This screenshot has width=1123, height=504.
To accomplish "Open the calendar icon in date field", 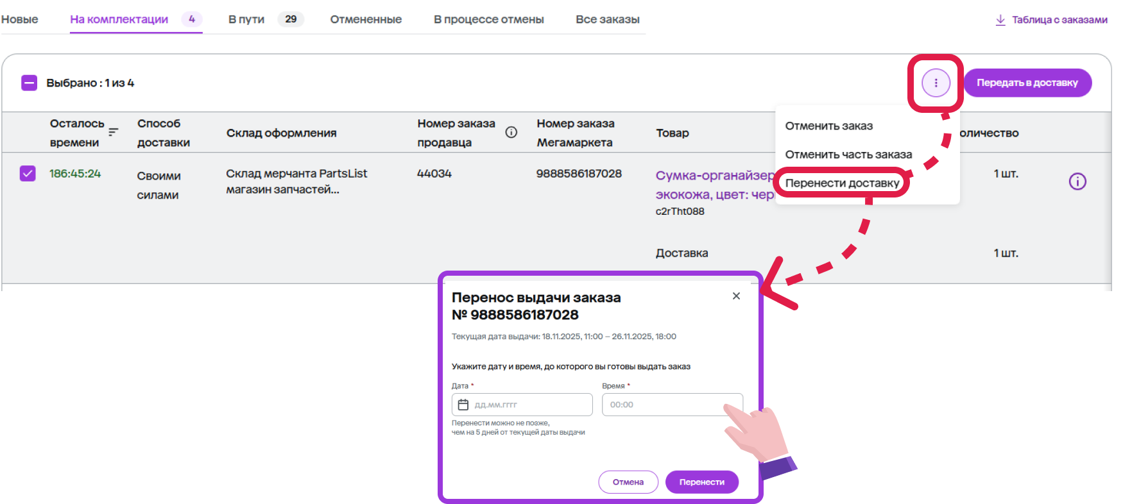I will (463, 405).
